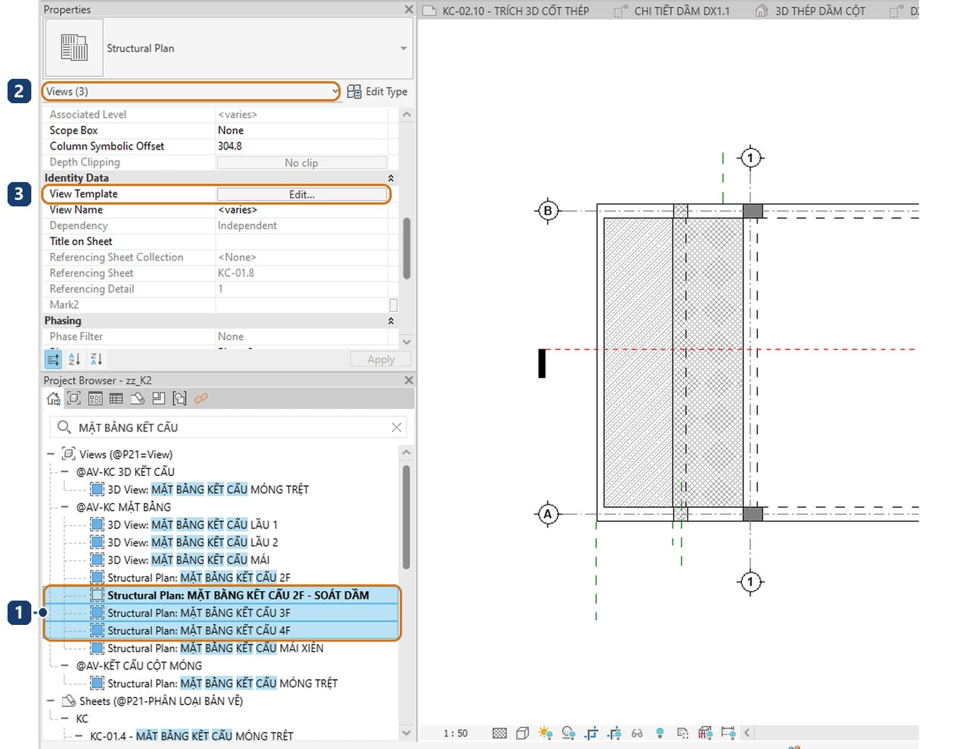Screen dimensions: 967x749
Task: Click the Project Browser groups filter icon
Action: coord(180,398)
